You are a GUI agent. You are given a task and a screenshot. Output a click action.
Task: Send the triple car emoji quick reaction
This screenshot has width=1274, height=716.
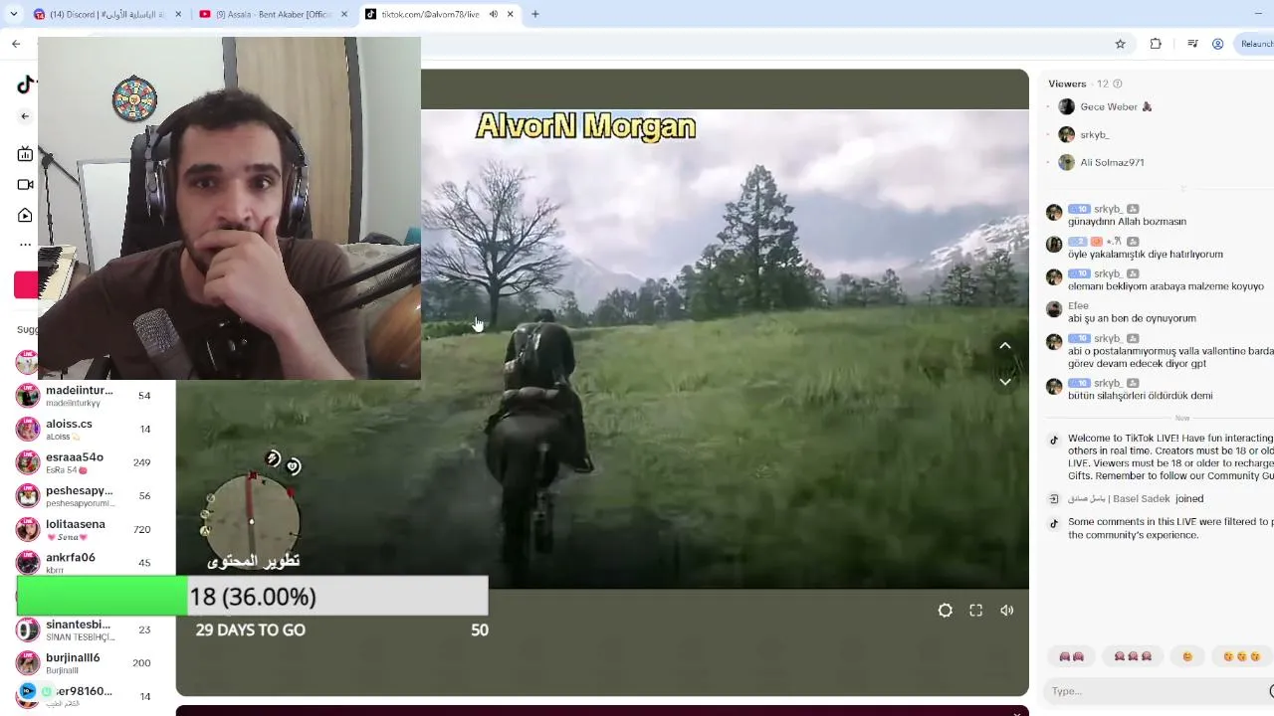1133,656
